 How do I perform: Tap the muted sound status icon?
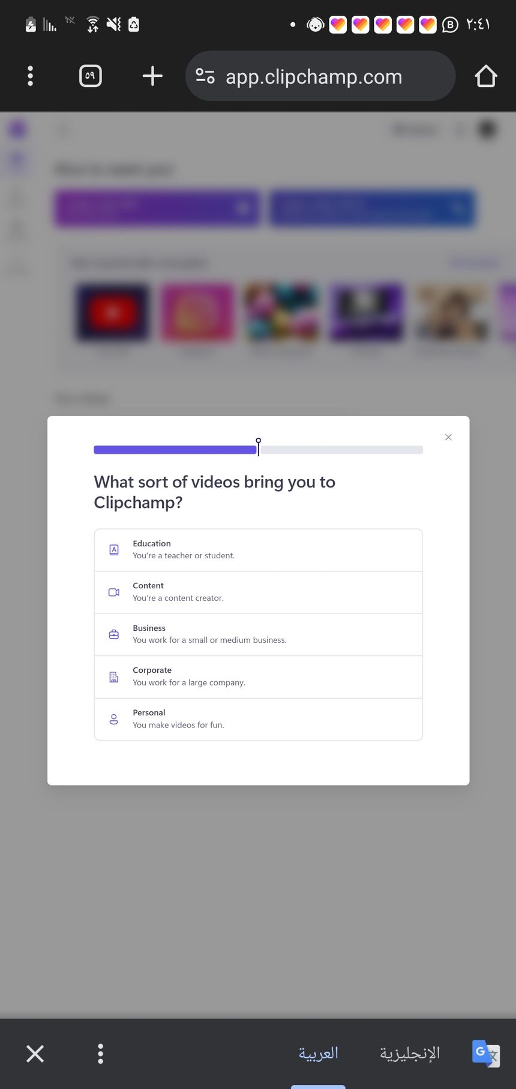pyautogui.click(x=113, y=25)
